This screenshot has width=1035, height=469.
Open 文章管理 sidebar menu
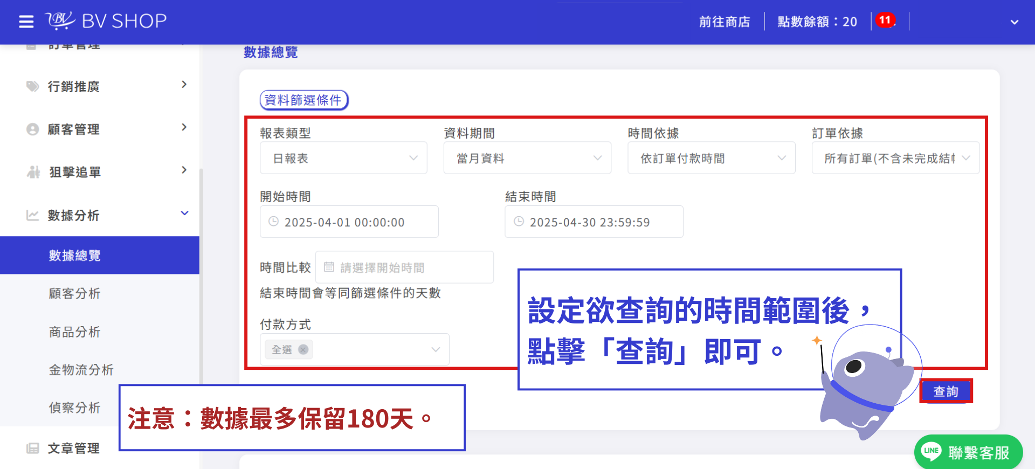click(74, 448)
